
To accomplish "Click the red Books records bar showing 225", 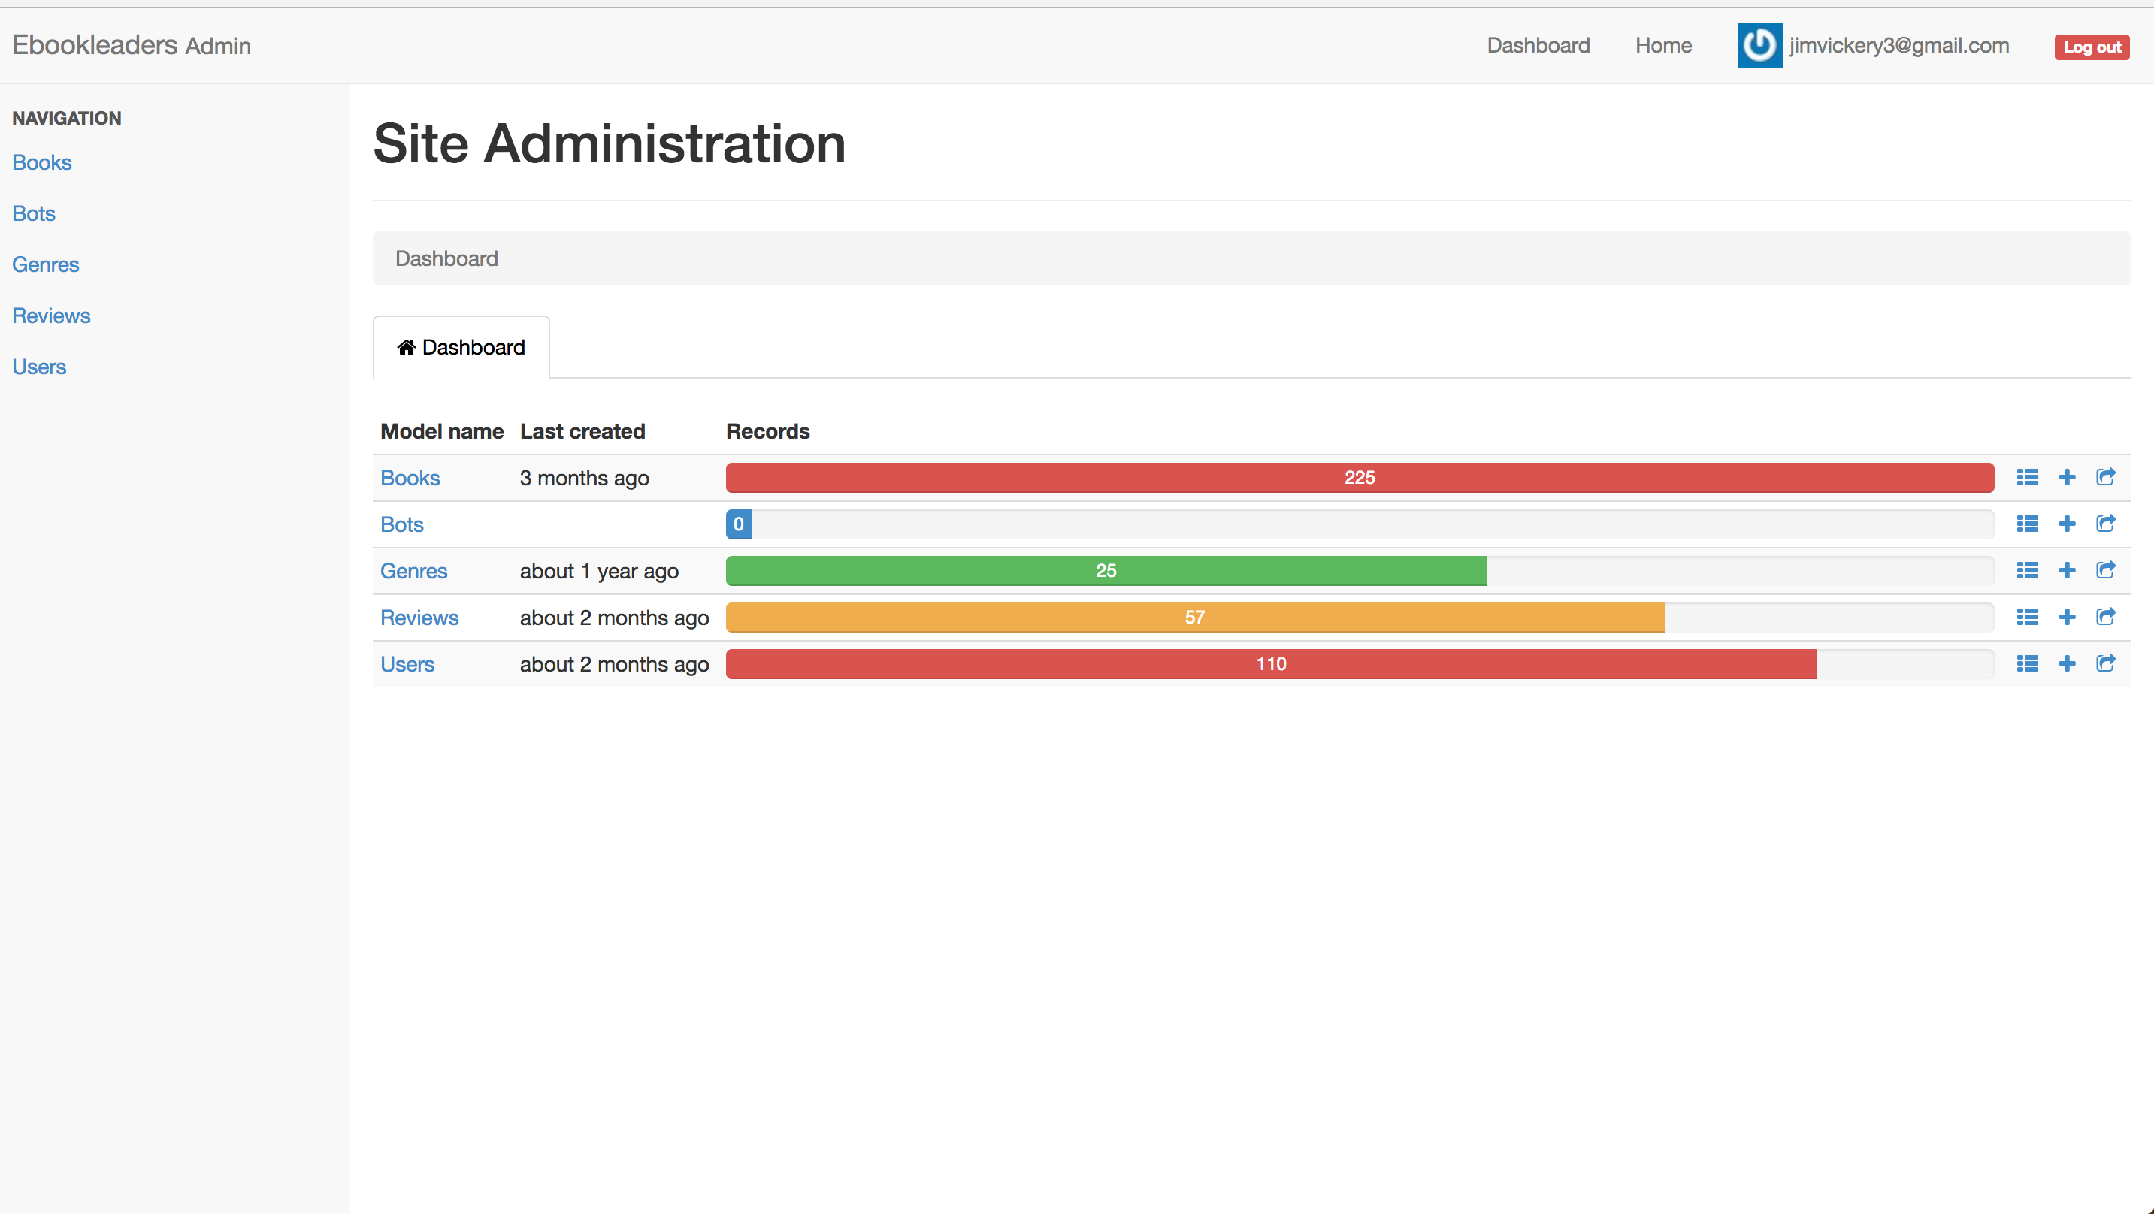I will click(x=1359, y=477).
